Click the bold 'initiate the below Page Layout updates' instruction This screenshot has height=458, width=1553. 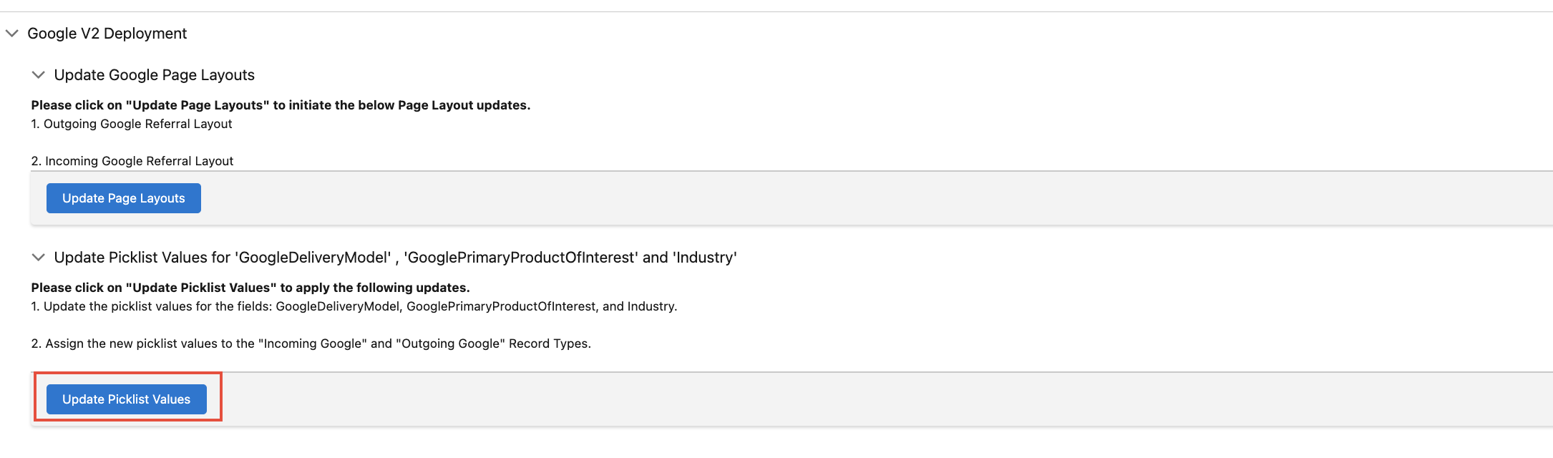281,105
